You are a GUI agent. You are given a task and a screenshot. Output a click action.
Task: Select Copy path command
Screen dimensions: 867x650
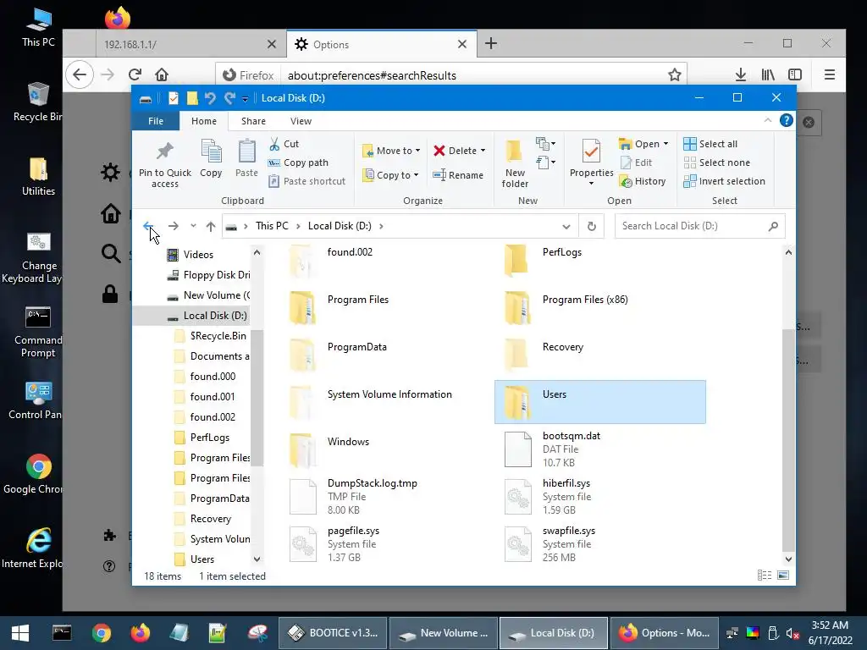[298, 162]
